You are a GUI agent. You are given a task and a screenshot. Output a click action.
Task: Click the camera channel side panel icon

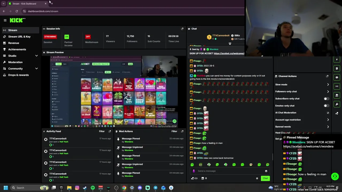[337, 95]
